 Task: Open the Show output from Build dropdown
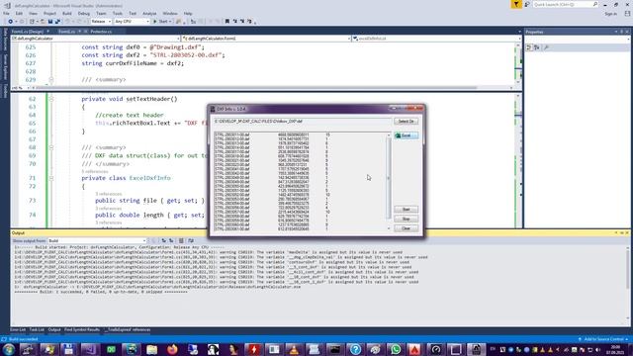click(x=97, y=240)
